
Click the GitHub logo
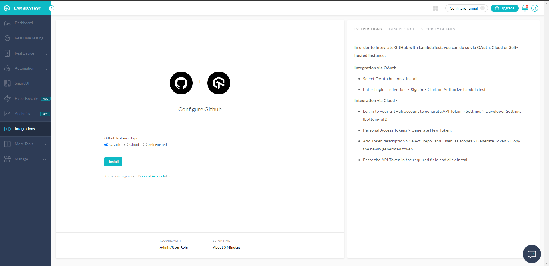point(181,83)
